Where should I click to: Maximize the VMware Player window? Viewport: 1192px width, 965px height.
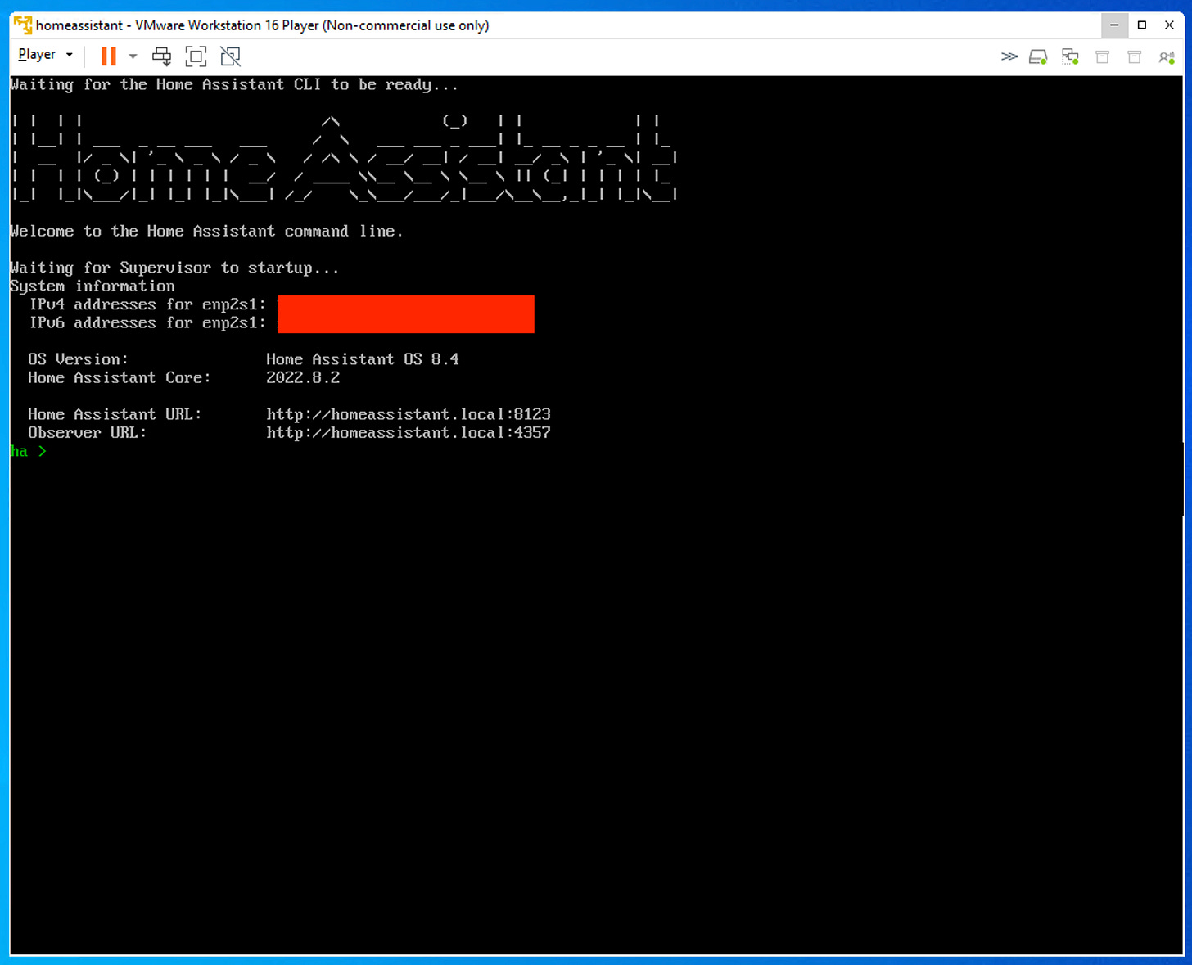(x=1142, y=25)
